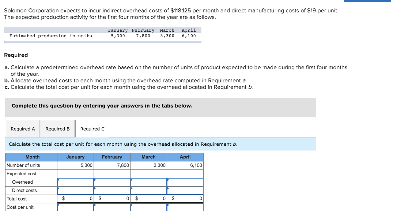
Task: Click the 5,300 value in the top production table
Action: [118, 36]
